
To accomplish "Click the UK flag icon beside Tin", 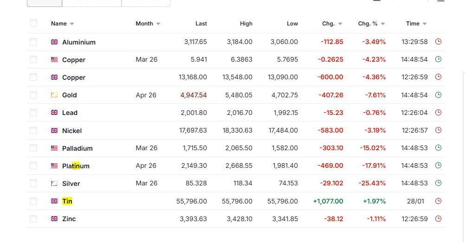I will 54,201.
